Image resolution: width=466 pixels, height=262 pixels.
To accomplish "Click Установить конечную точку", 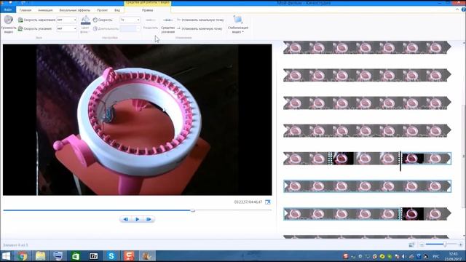I will (x=200, y=29).
